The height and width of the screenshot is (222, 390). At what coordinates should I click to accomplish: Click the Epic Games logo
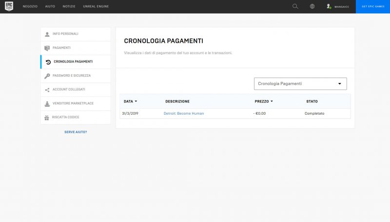point(9,6)
